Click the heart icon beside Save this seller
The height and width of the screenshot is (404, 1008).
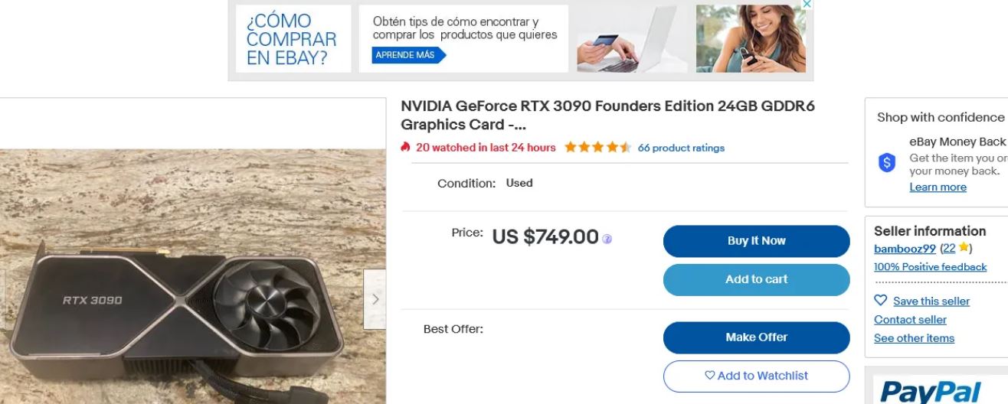pos(881,301)
